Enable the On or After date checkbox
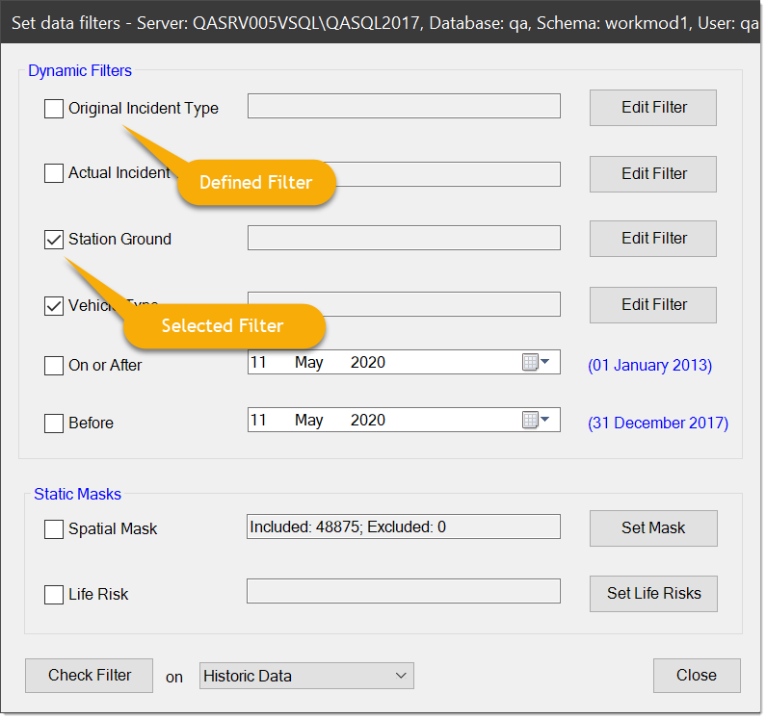Screen dimensions: 766x719 pyautogui.click(x=54, y=366)
